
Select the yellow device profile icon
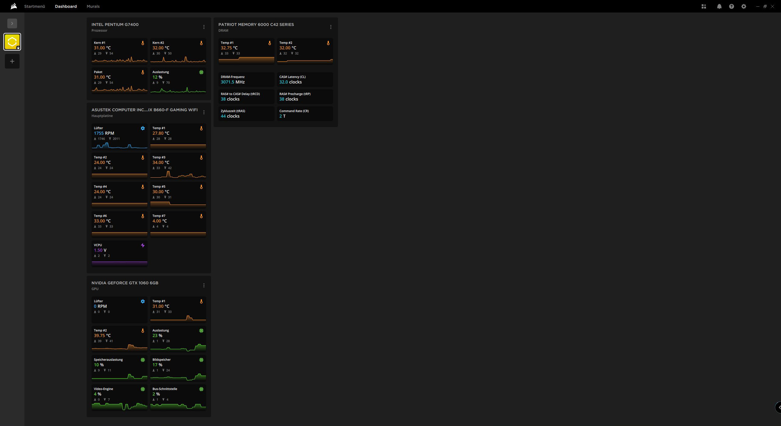point(12,42)
